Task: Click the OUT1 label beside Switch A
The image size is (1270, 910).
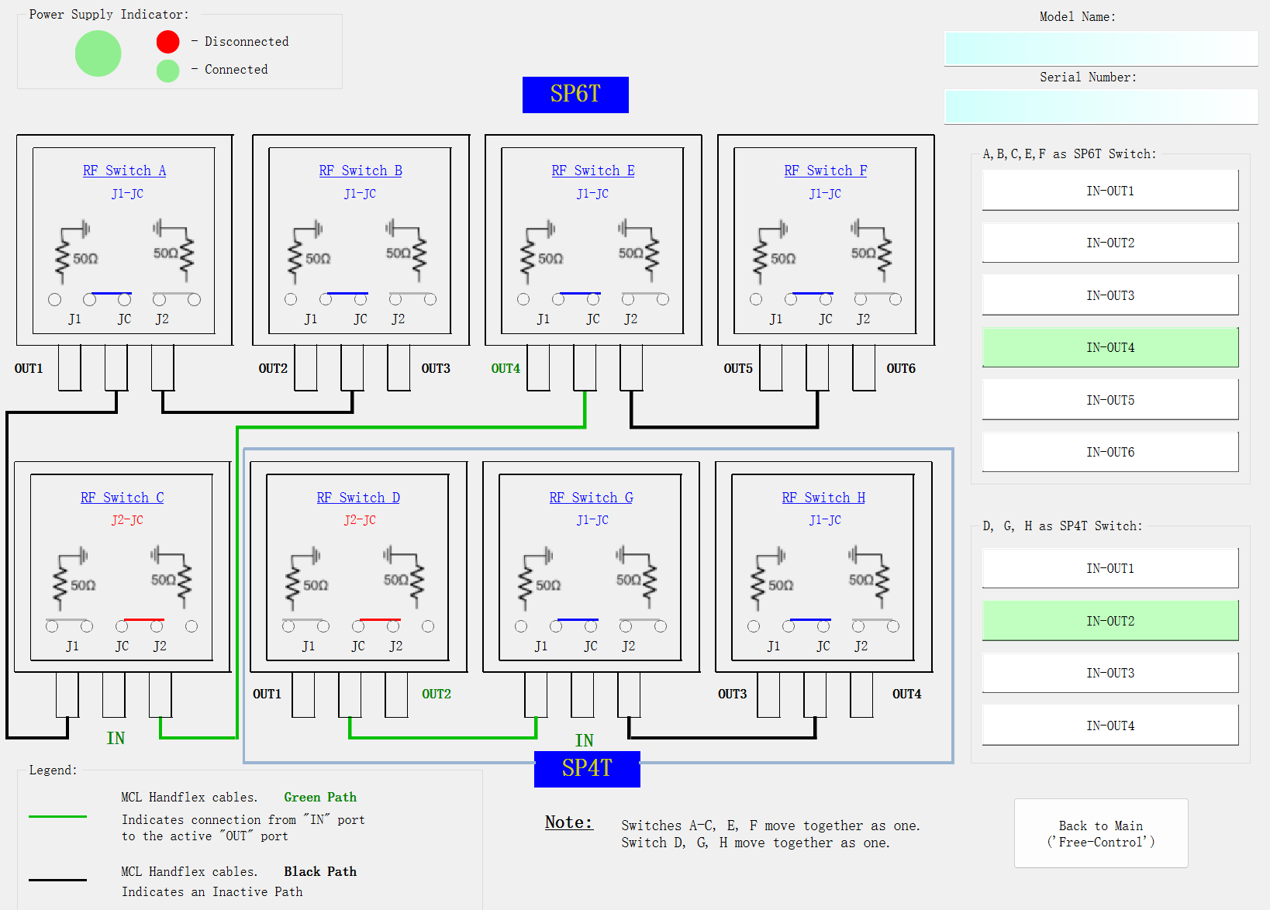Action: pyautogui.click(x=29, y=369)
